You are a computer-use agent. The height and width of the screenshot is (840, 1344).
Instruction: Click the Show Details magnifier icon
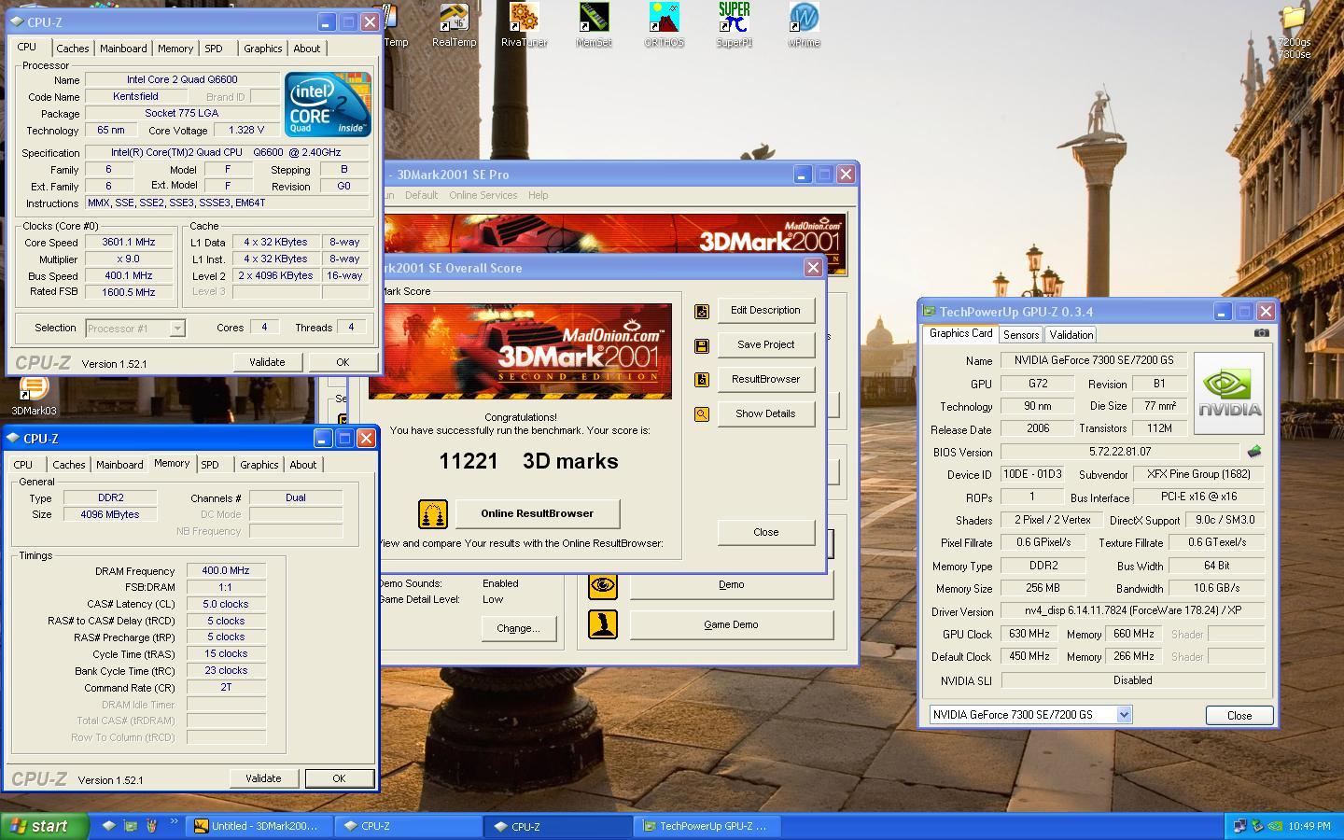point(702,414)
